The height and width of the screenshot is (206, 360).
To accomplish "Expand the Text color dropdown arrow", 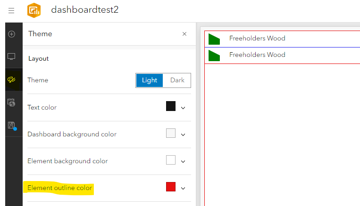I will point(183,108).
